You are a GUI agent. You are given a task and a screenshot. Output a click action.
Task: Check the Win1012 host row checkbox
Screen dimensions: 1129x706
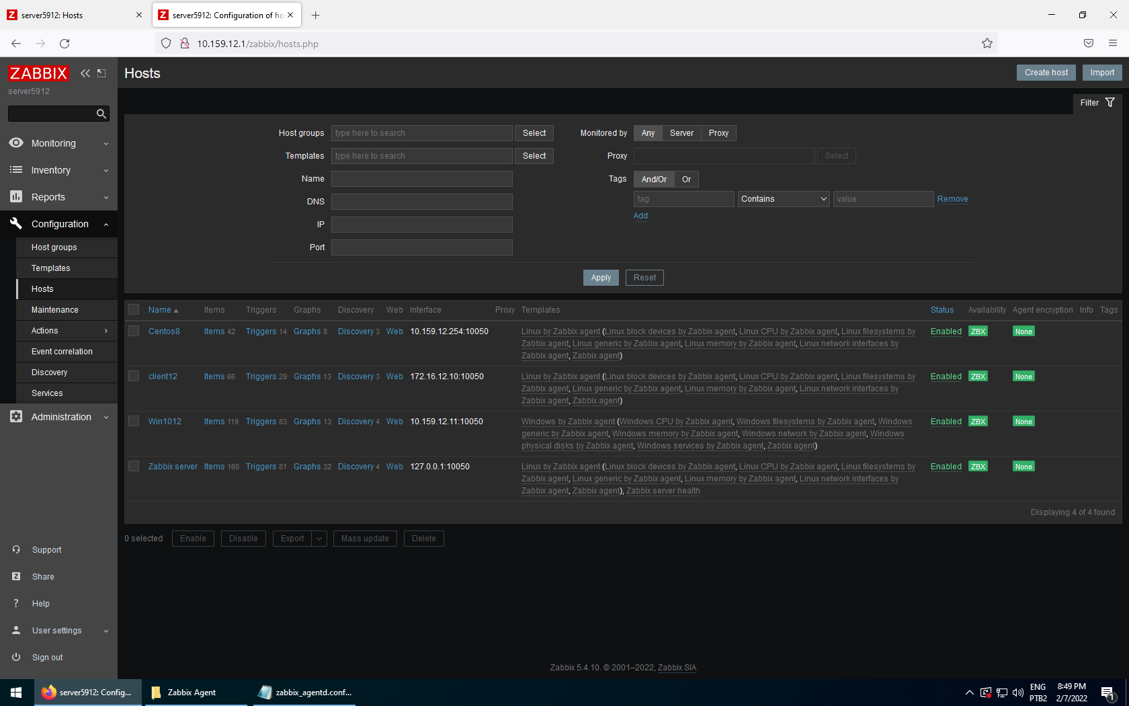(x=134, y=422)
